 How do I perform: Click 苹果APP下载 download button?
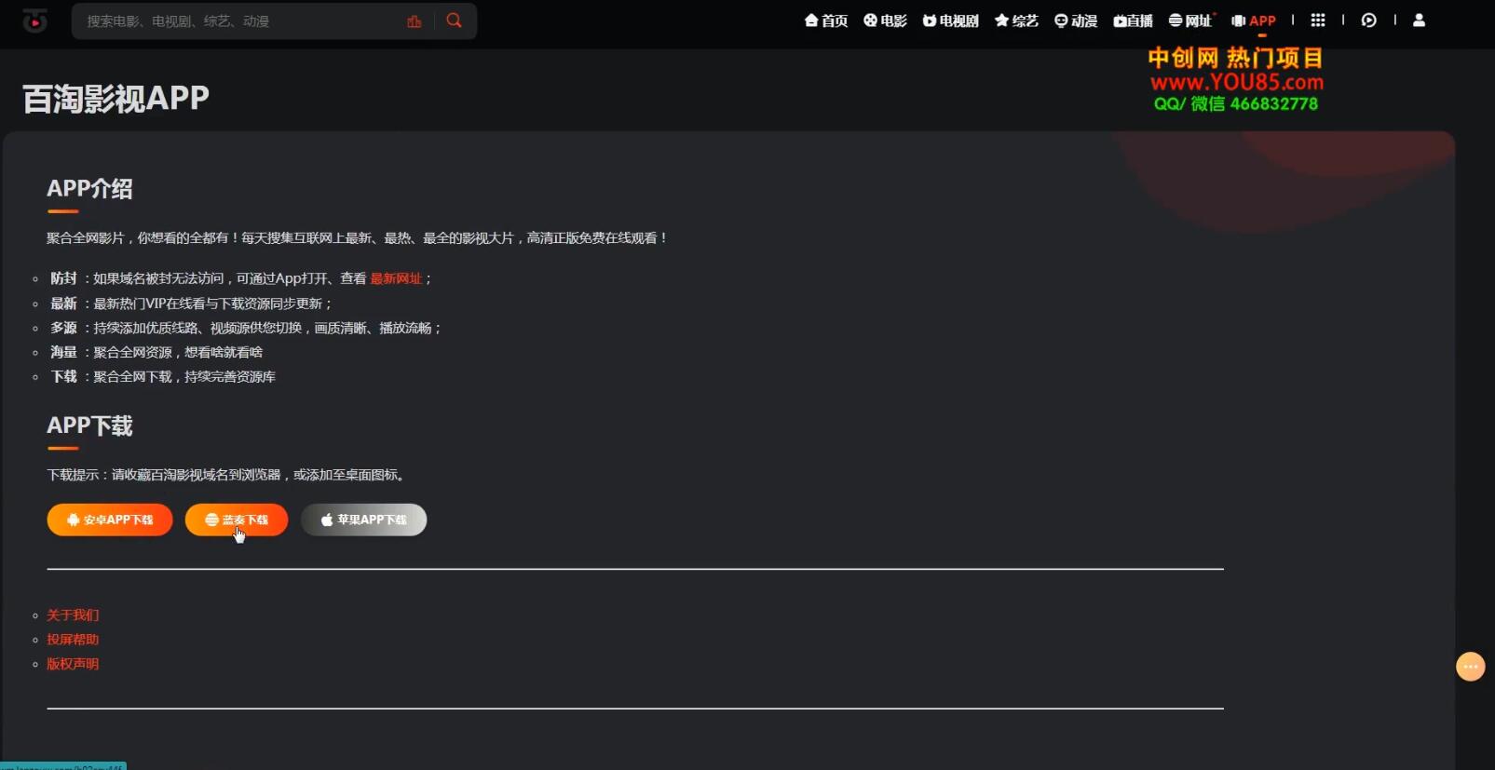point(363,520)
